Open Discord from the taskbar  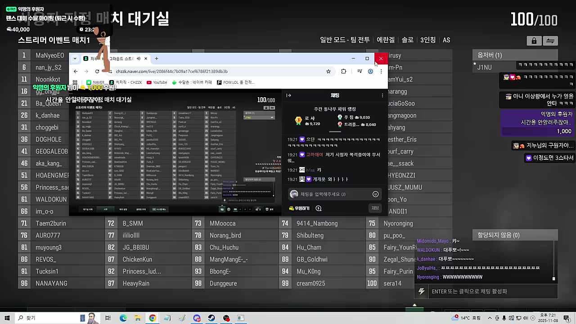coord(197,318)
